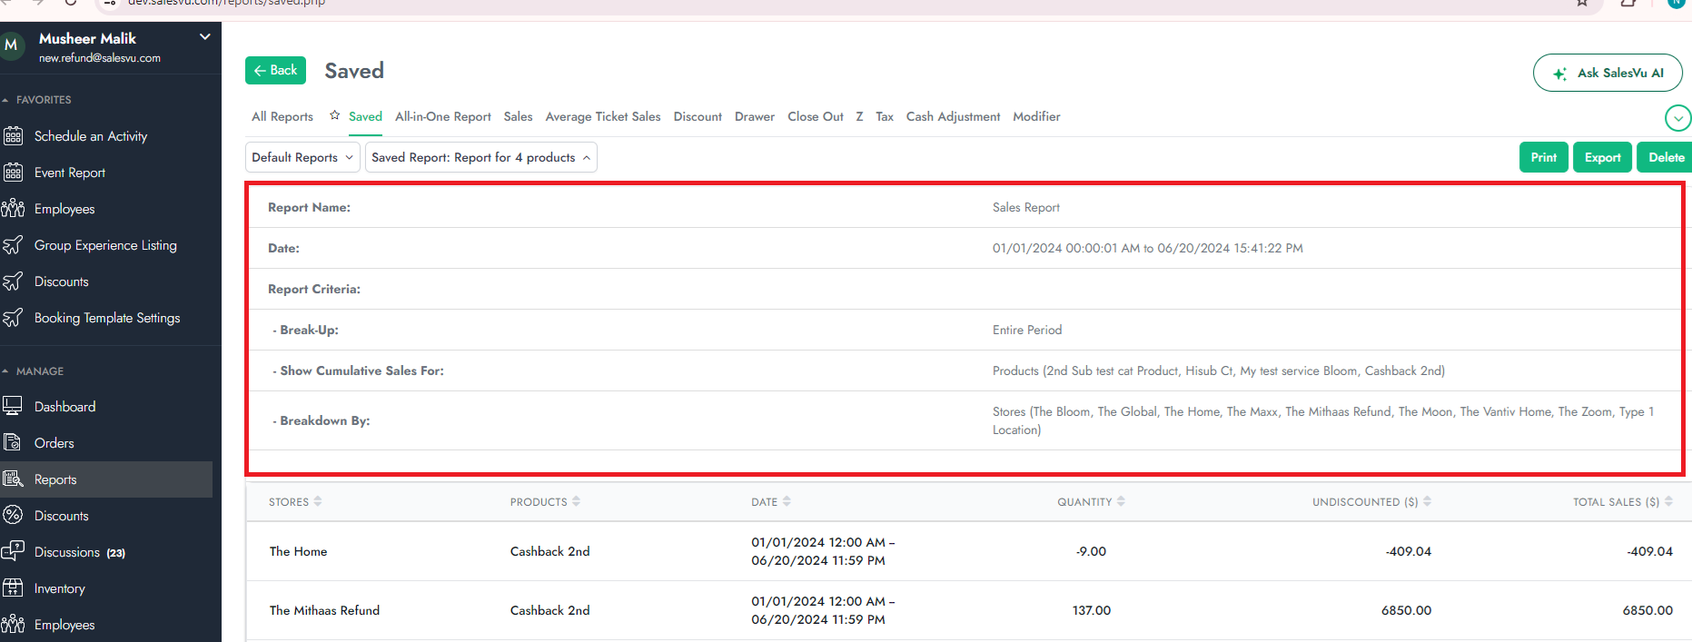
Task: Sort by the Products column arrows
Action: pos(576,501)
